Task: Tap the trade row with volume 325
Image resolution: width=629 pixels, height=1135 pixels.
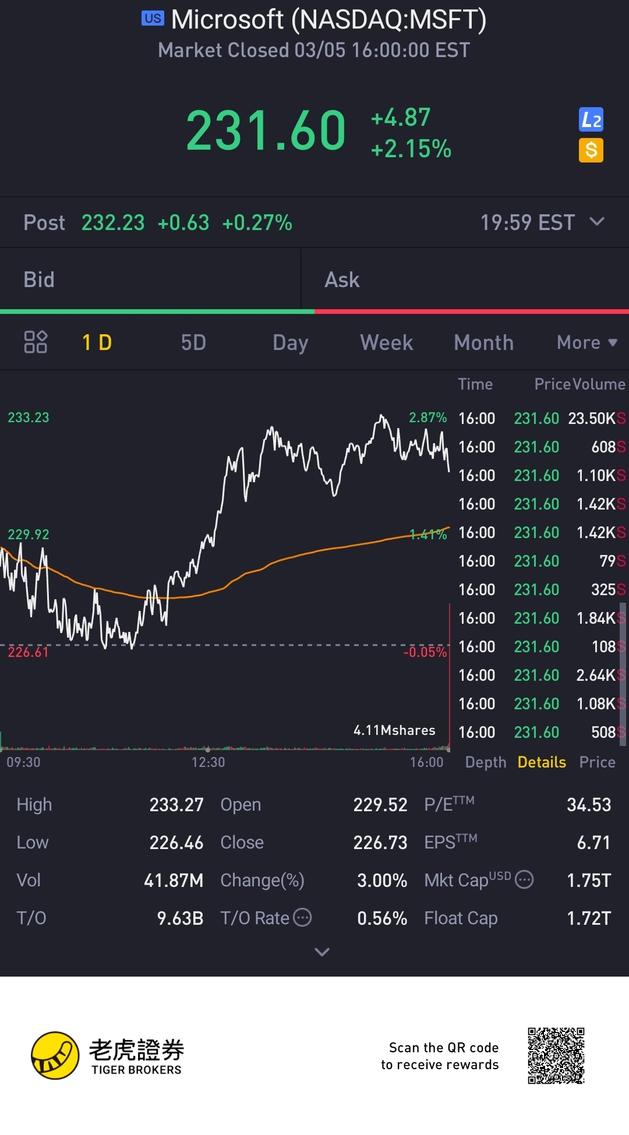Action: tap(542, 589)
